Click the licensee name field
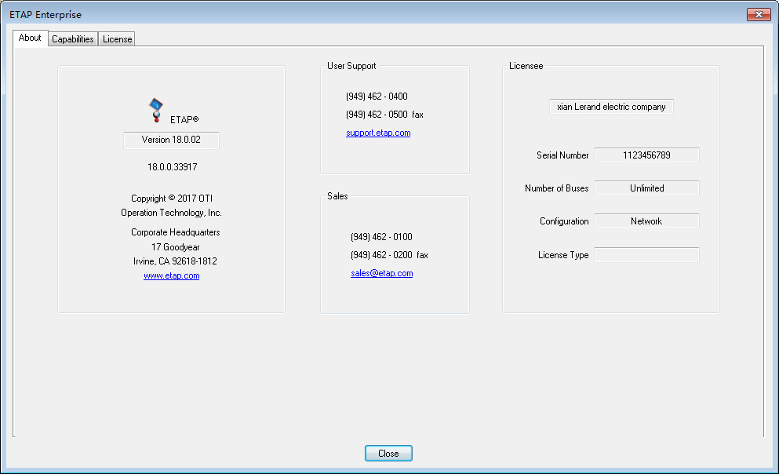The image size is (779, 474). click(x=611, y=107)
